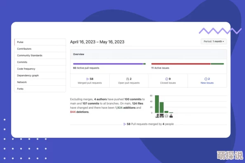Click the open pull requests icon beside 2
Viewport: 245px width, 163px height.
pos(128,79)
